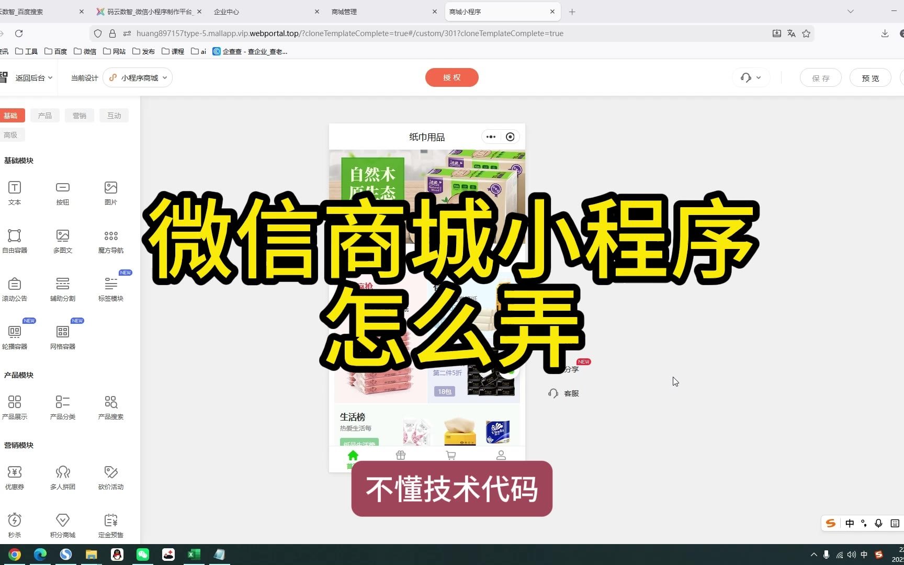Screen dimensions: 904x565
Task: Open the 小程序商城 design selector
Action: click(x=138, y=78)
